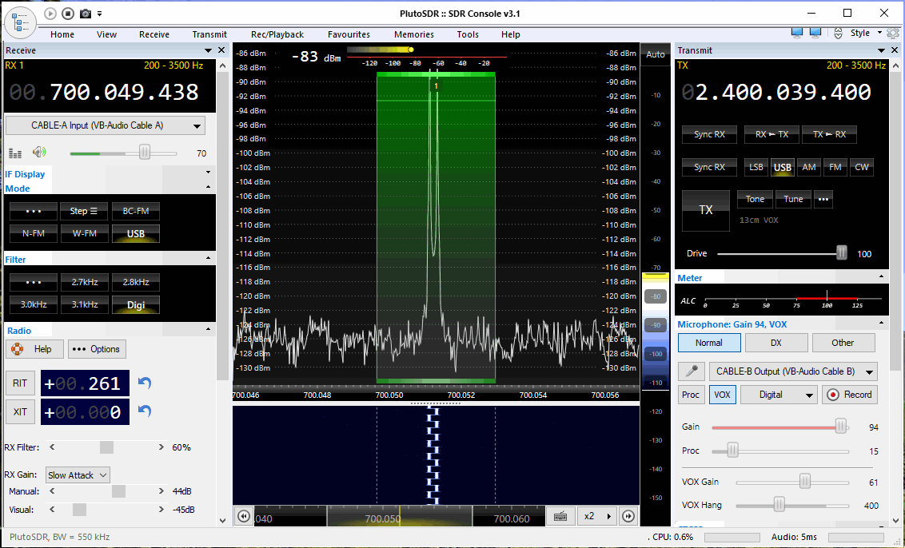
Task: Reset XIT offset with the undo arrow
Action: [x=145, y=411]
